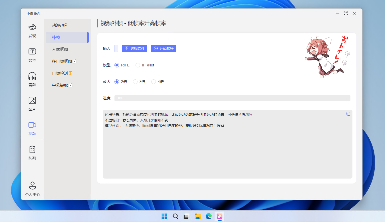
Task: Copy the usage instructions text
Action: point(348,114)
